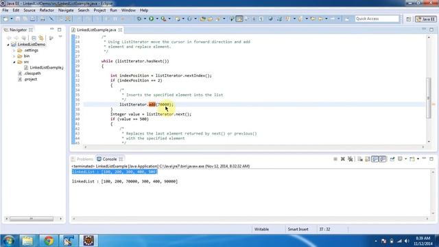The width and height of the screenshot is (439, 247).
Task: Click the volume icon in system tray
Action: click(x=407, y=241)
